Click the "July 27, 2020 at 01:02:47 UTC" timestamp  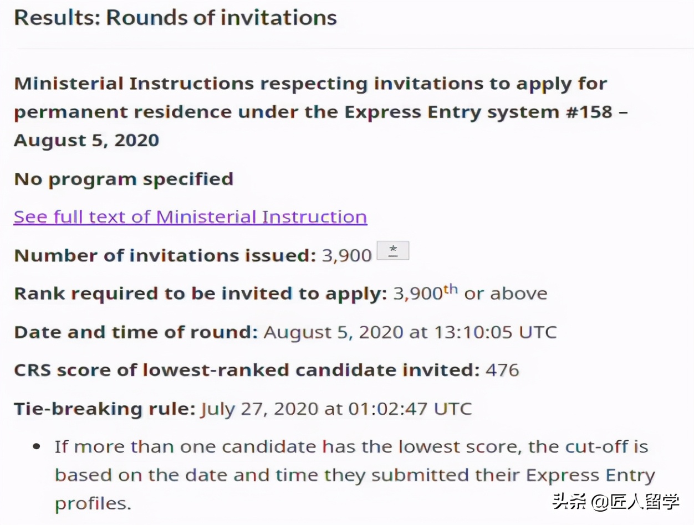[x=336, y=409]
